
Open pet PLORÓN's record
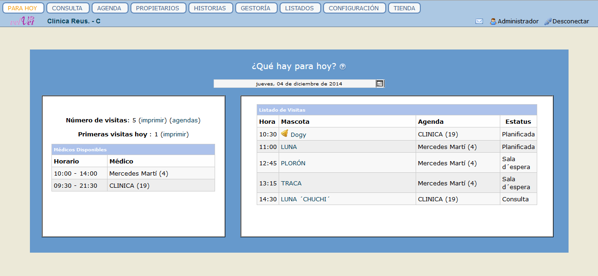click(293, 163)
